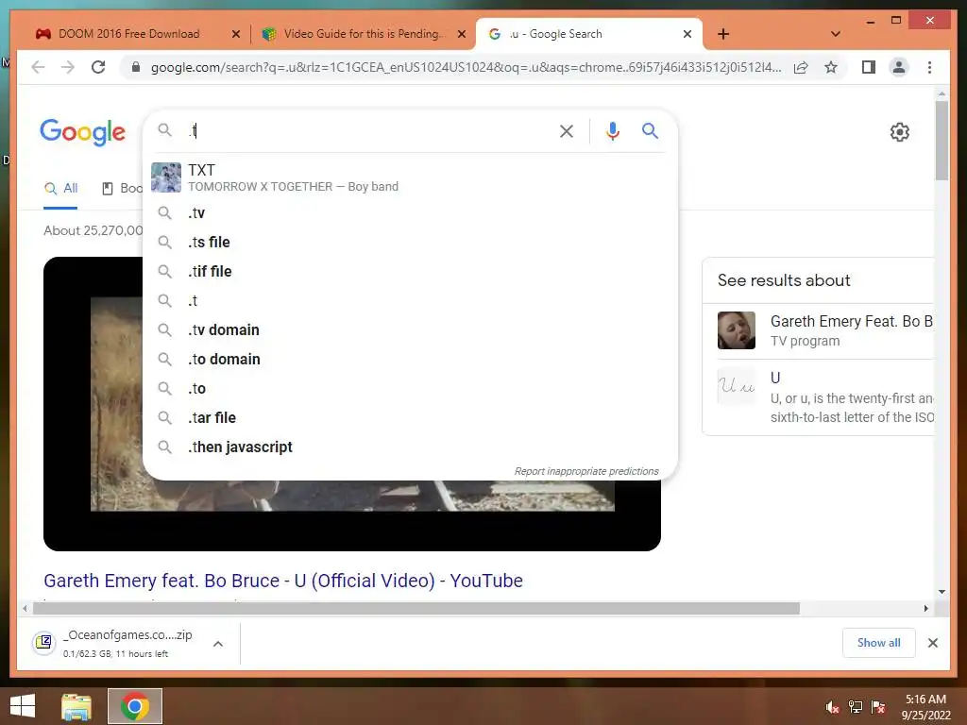Open the U letter knowledge result
Viewport: 967px width, 725px height.
[x=825, y=397]
